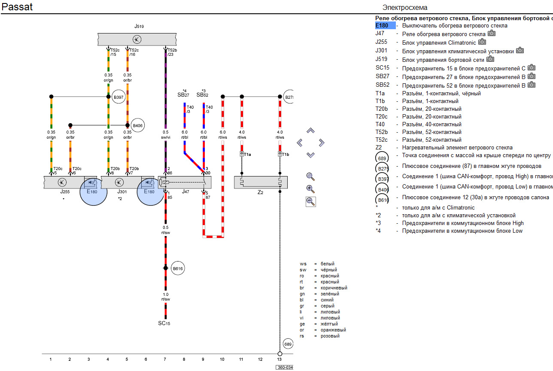Click the J47 relay box in the diagram

[185, 182]
